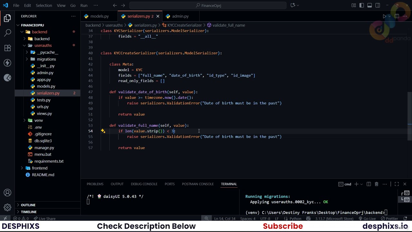This screenshot has width=412, height=232.
Task: Open the Copilot chat icon
Action: click(293, 5)
